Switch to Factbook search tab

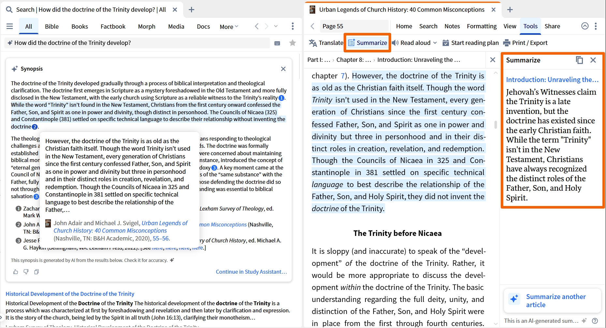113,26
